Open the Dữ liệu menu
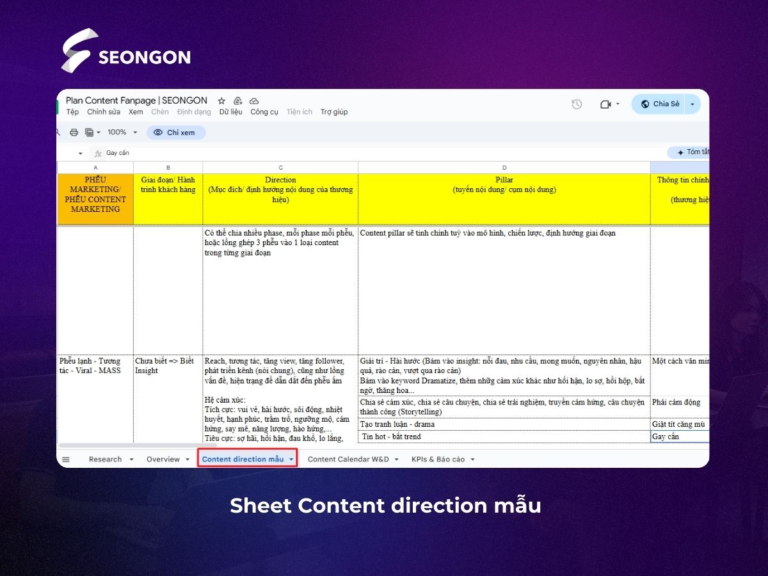 (231, 112)
